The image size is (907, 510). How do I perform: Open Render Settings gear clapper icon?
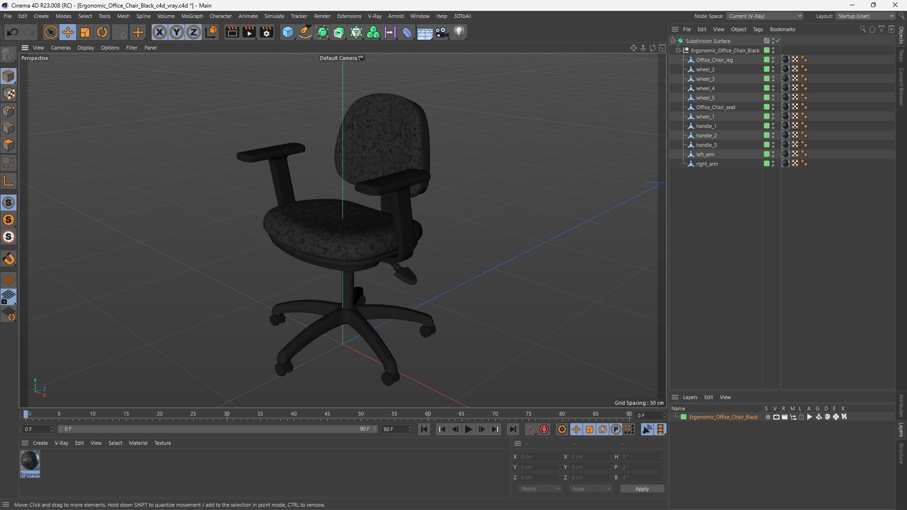pos(267,33)
